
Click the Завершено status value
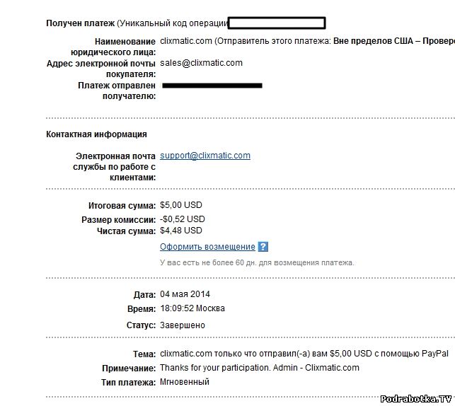pyautogui.click(x=183, y=325)
